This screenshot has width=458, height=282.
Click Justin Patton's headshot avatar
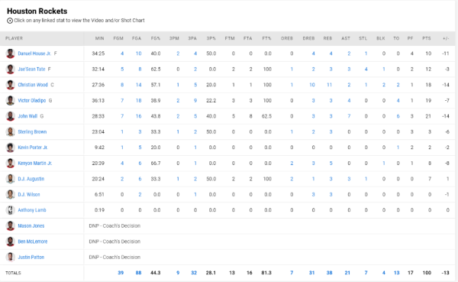[x=10, y=257]
